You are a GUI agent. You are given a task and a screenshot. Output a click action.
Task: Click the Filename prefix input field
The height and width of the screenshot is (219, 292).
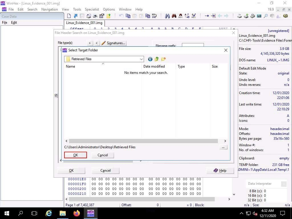pyautogui.click(x=193, y=45)
